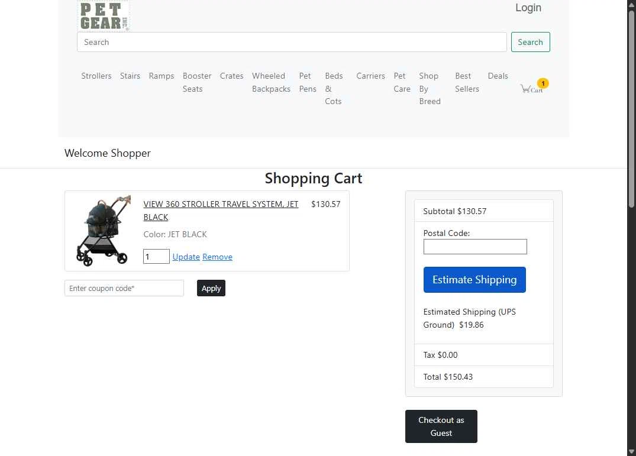Select the Welcome Shopper text
This screenshot has height=456, width=636.
tap(108, 153)
